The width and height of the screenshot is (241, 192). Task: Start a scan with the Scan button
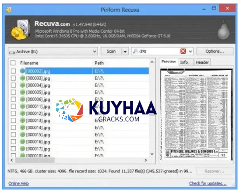point(111,51)
